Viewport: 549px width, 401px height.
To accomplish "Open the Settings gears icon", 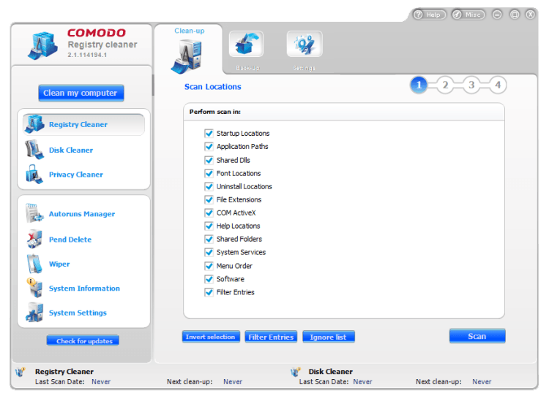I will (305, 44).
